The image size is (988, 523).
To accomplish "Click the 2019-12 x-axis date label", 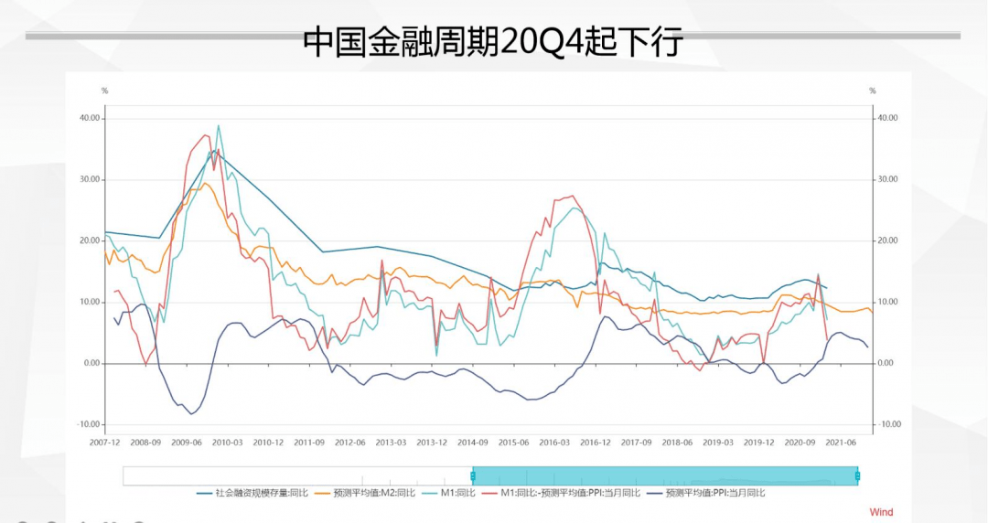I will click(x=759, y=443).
